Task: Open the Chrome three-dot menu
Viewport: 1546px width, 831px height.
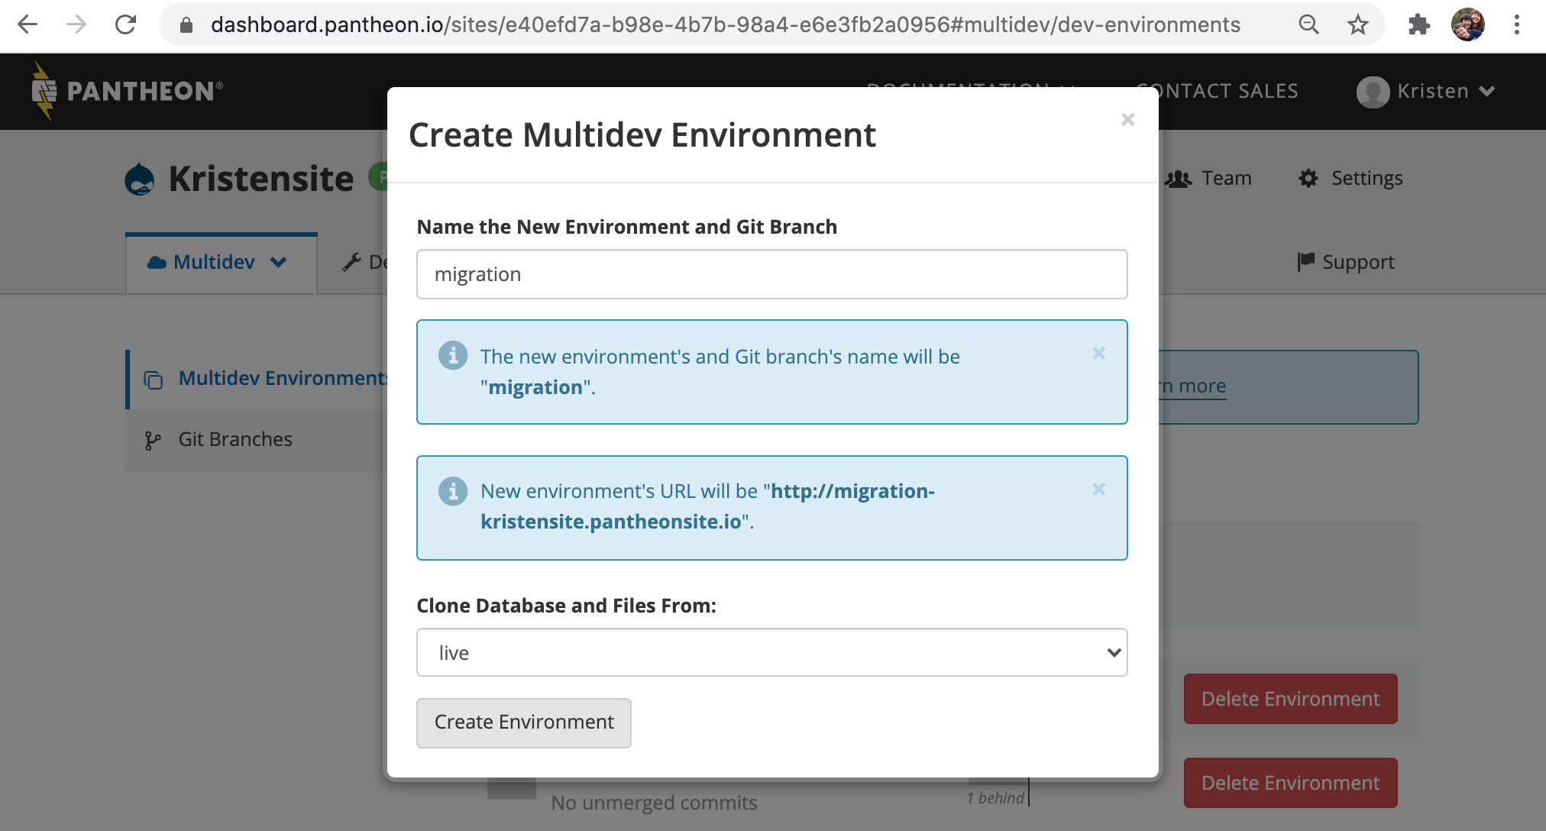Action: (1516, 24)
